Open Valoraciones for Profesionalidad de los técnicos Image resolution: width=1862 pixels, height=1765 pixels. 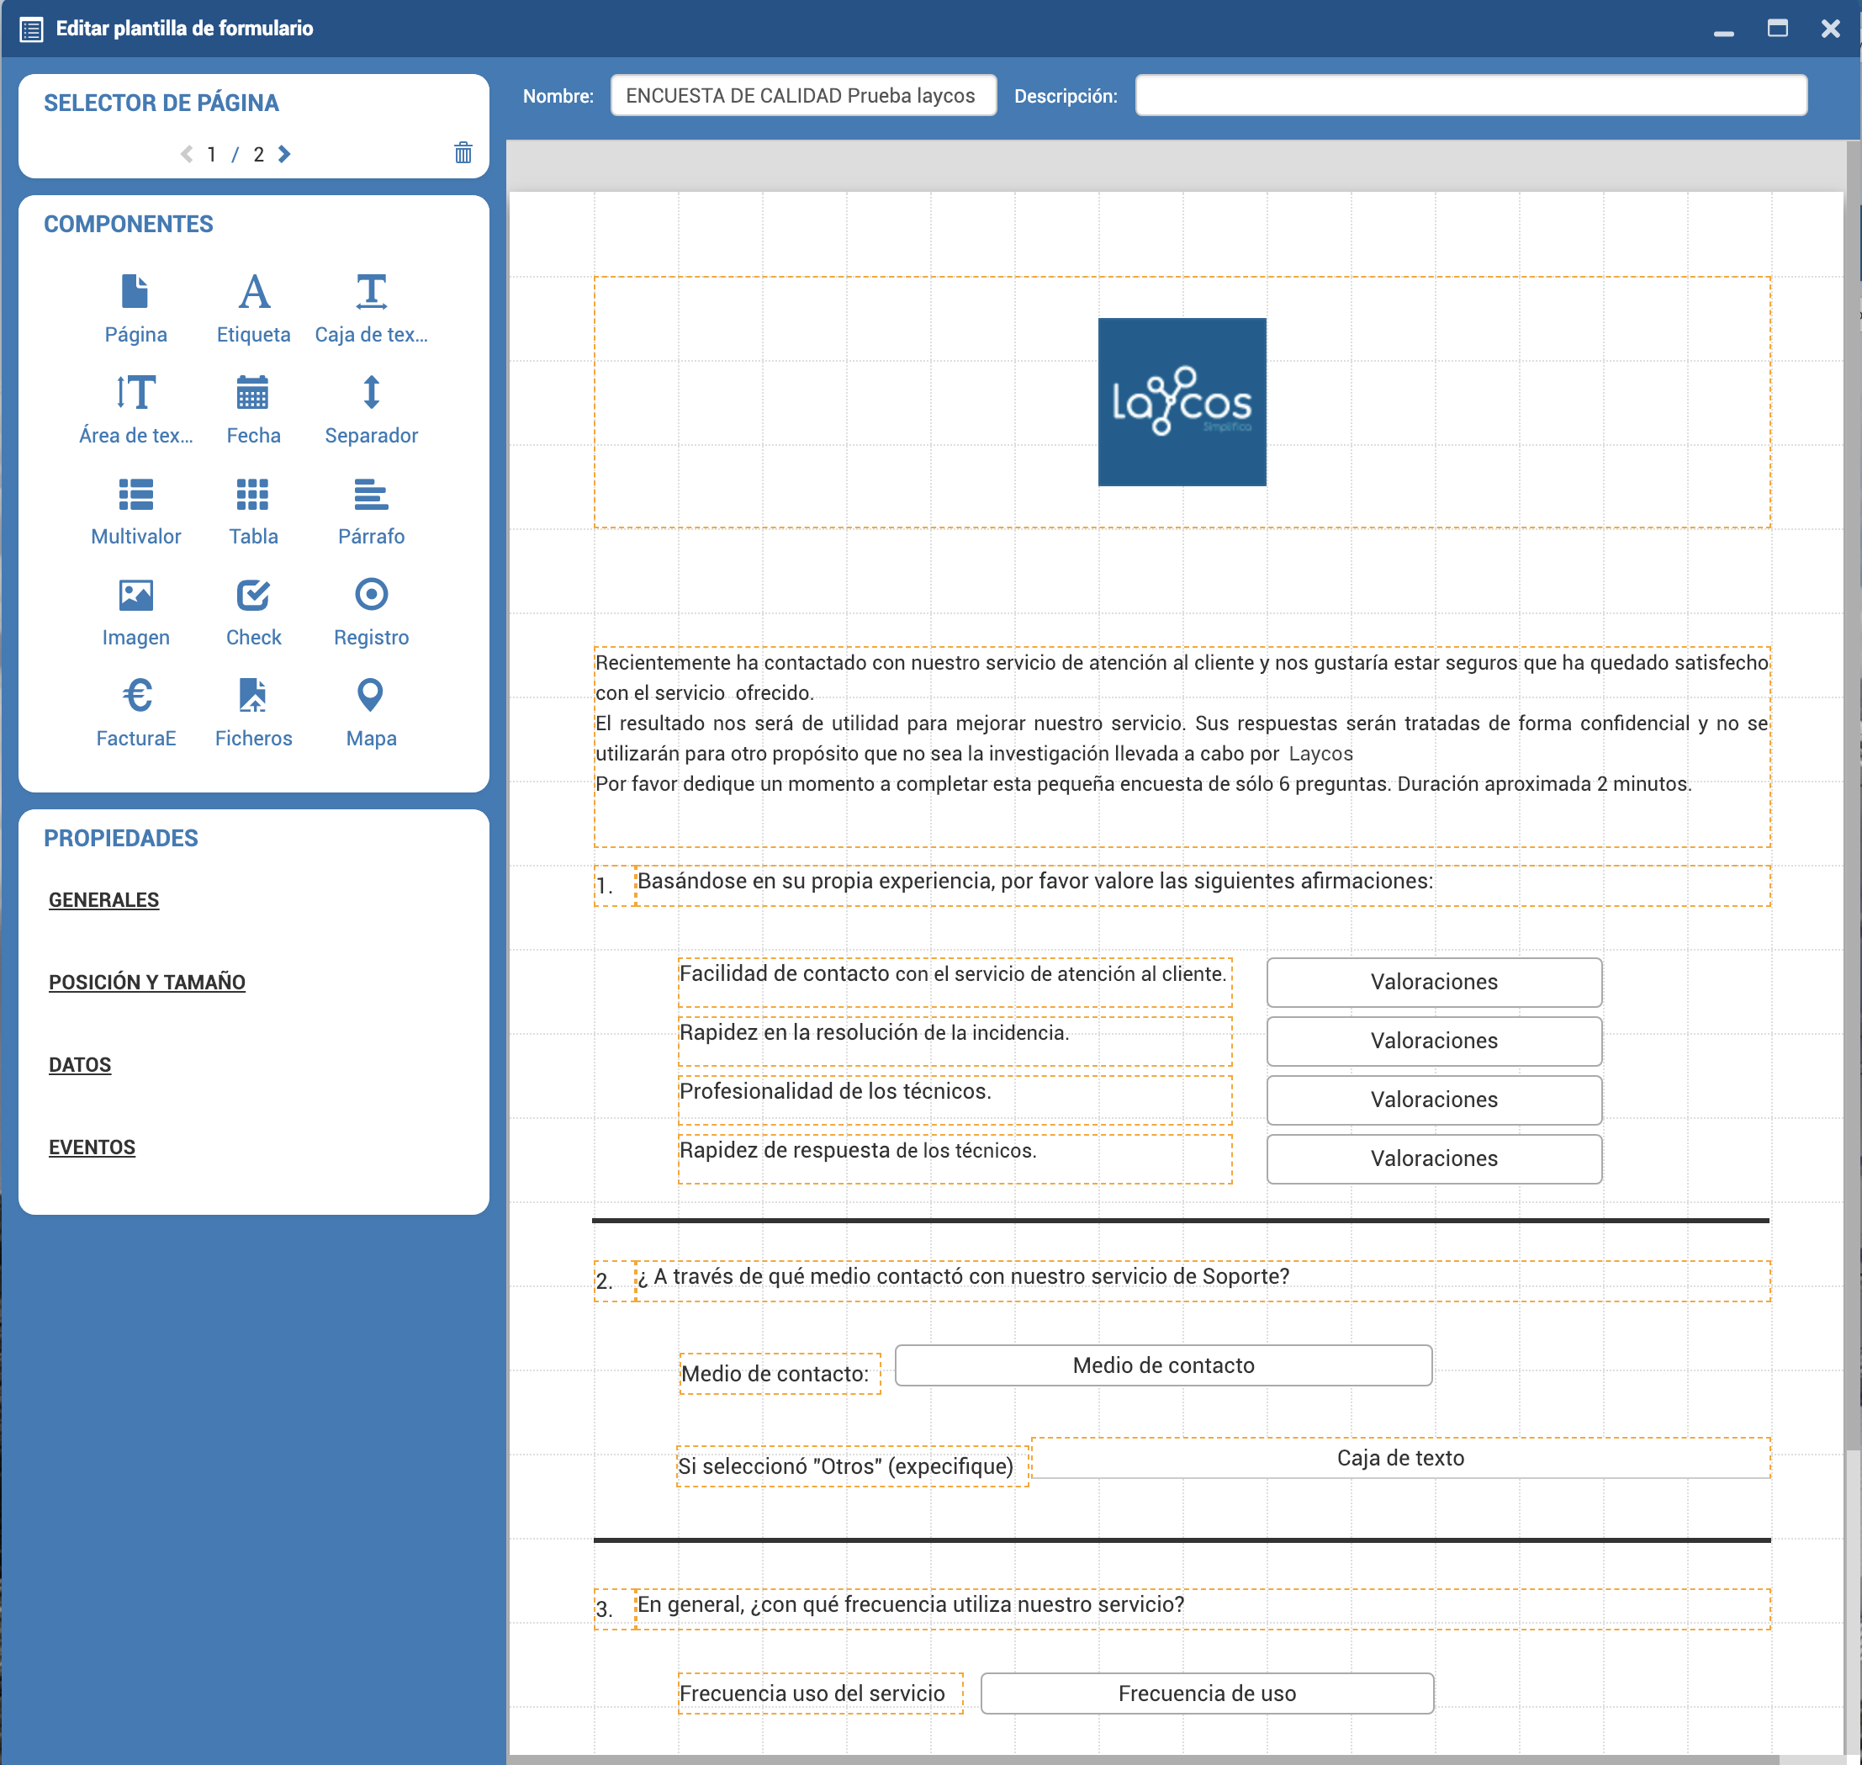pyautogui.click(x=1434, y=1100)
